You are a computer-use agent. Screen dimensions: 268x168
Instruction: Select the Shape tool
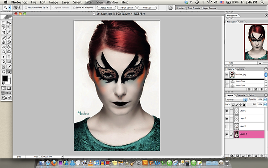(9, 61)
